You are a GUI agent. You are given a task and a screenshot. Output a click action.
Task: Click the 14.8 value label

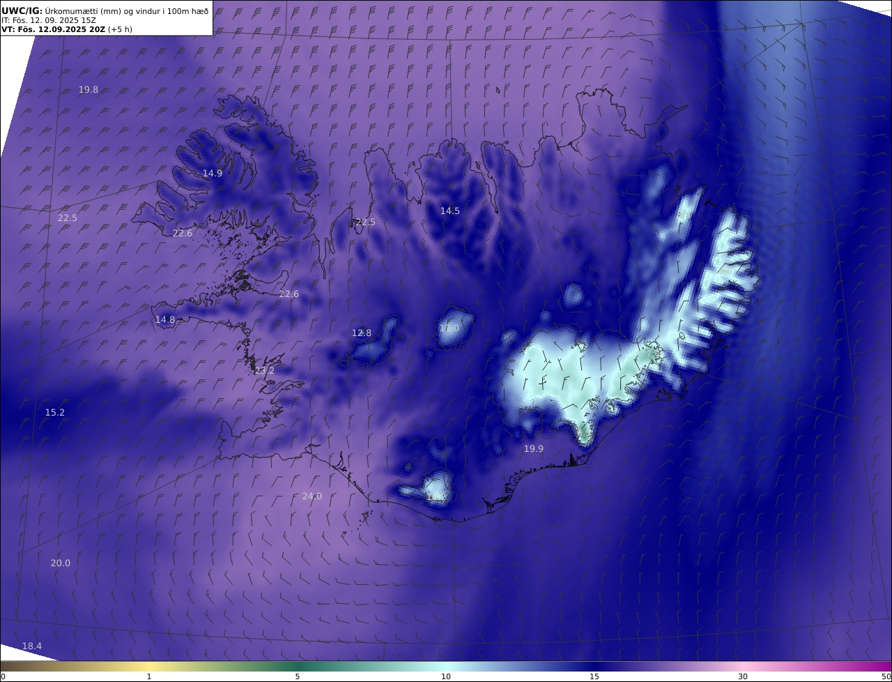pyautogui.click(x=165, y=320)
